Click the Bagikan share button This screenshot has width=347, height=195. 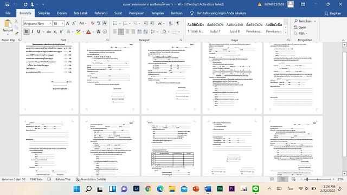point(333,13)
